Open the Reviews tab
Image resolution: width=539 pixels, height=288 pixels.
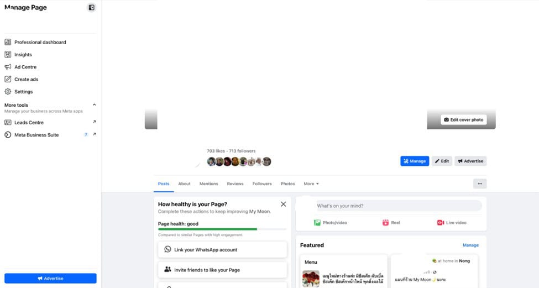point(235,184)
